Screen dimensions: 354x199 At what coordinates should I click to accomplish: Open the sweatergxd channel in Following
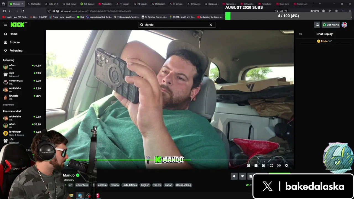[x=22, y=82]
